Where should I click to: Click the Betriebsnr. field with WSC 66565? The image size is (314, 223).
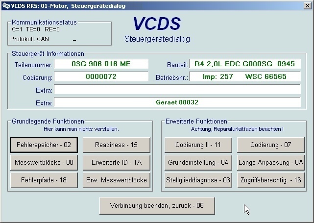245,77
